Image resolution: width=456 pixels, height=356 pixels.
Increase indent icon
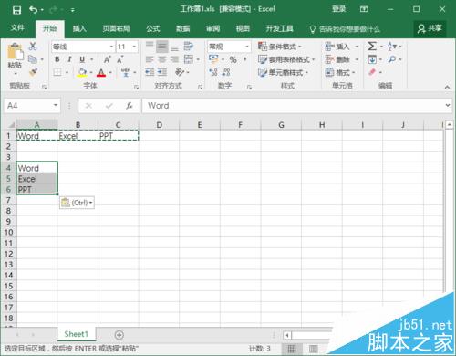[162, 72]
